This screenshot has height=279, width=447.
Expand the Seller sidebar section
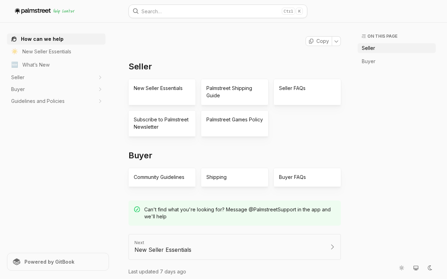pos(100,77)
